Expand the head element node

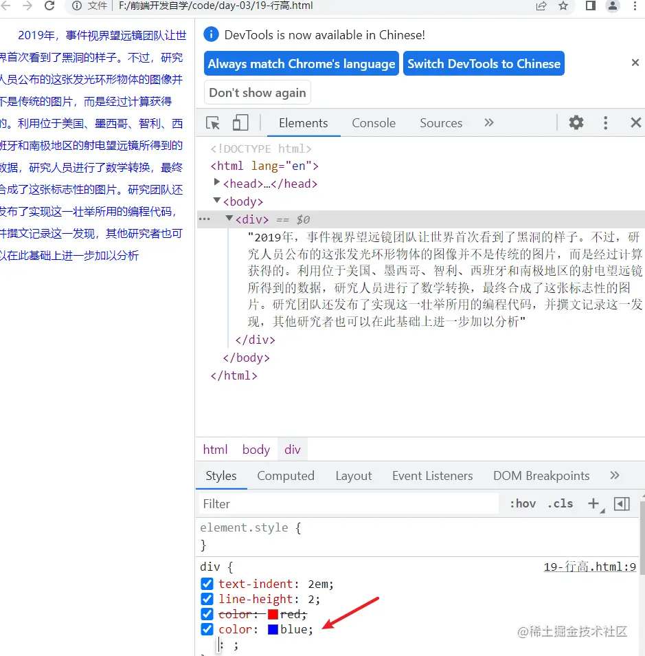click(x=216, y=182)
